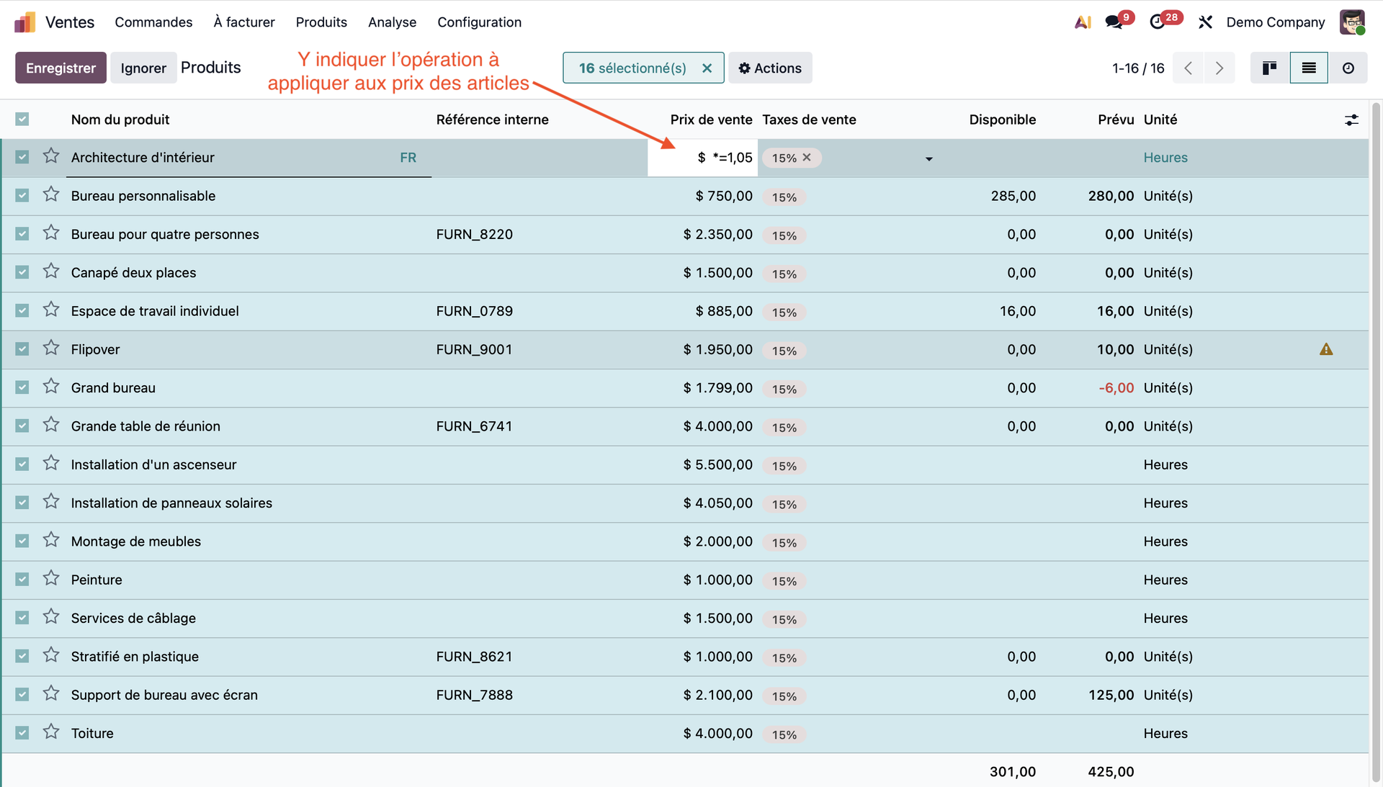Switch to activity view clock icon
Image resolution: width=1383 pixels, height=787 pixels.
pyautogui.click(x=1348, y=68)
